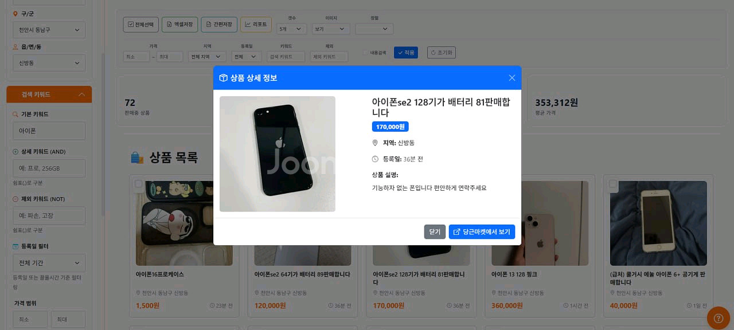The image size is (734, 330).
Task: Click the 간편저장 quick save button
Action: coord(219,25)
